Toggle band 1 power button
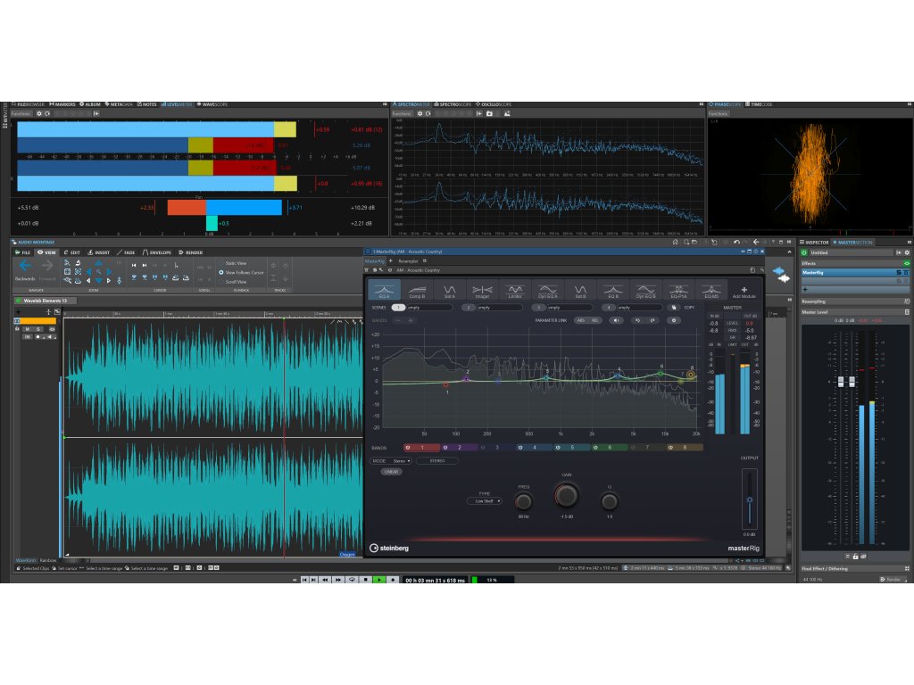This screenshot has height=685, width=914. coord(408,448)
